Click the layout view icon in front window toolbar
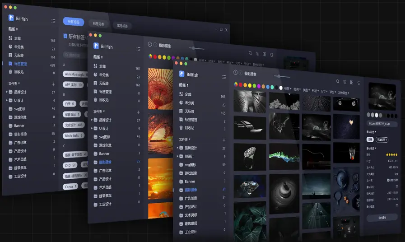 pos(351,82)
